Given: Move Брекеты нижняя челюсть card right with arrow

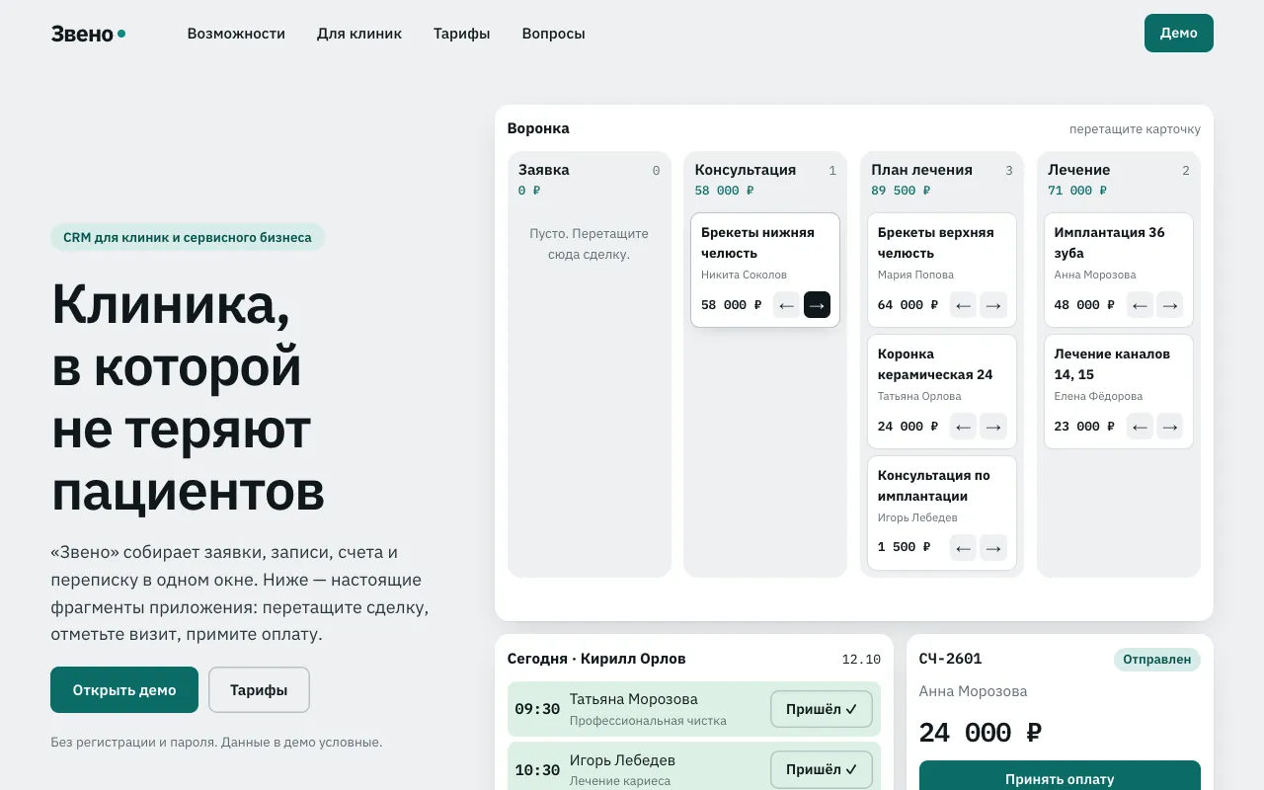Looking at the screenshot, I should pyautogui.click(x=817, y=305).
